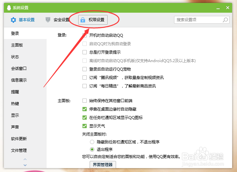This screenshot has width=237, height=172.
Task: Click the magnifier search icon
Action: point(225,20)
